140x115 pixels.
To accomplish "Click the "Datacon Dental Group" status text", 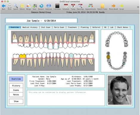I will 41,12.
